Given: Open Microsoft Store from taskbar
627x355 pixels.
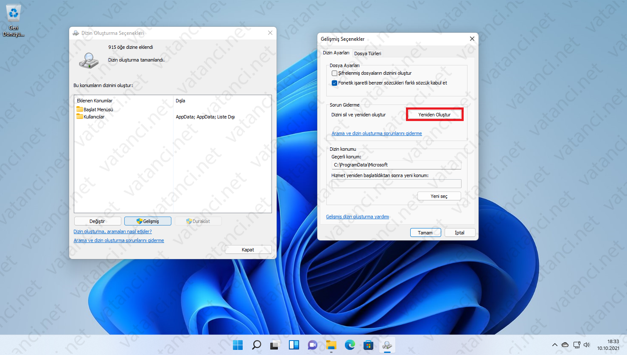Looking at the screenshot, I should pyautogui.click(x=368, y=345).
